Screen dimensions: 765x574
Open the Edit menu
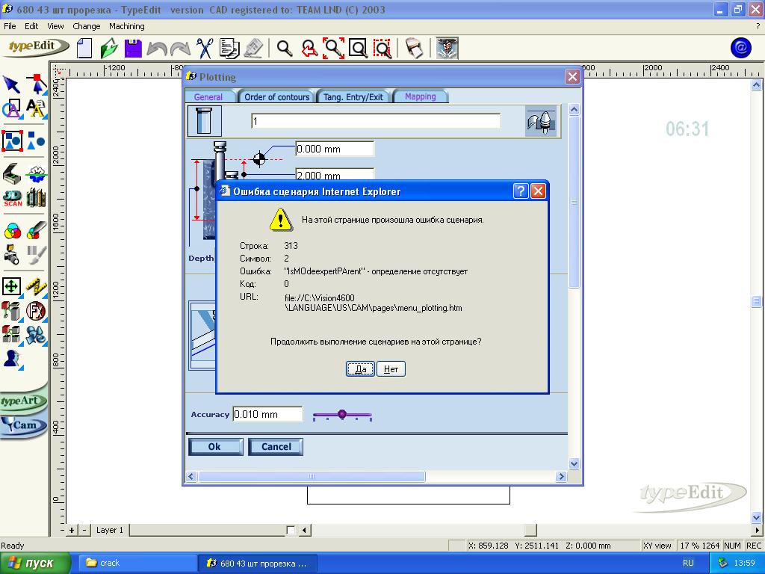(31, 26)
